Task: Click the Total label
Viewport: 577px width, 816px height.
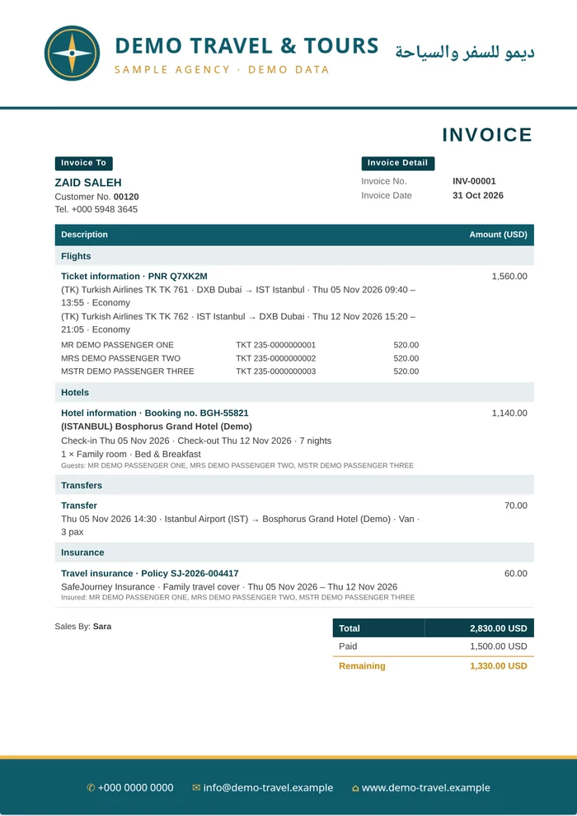Action: (349, 628)
